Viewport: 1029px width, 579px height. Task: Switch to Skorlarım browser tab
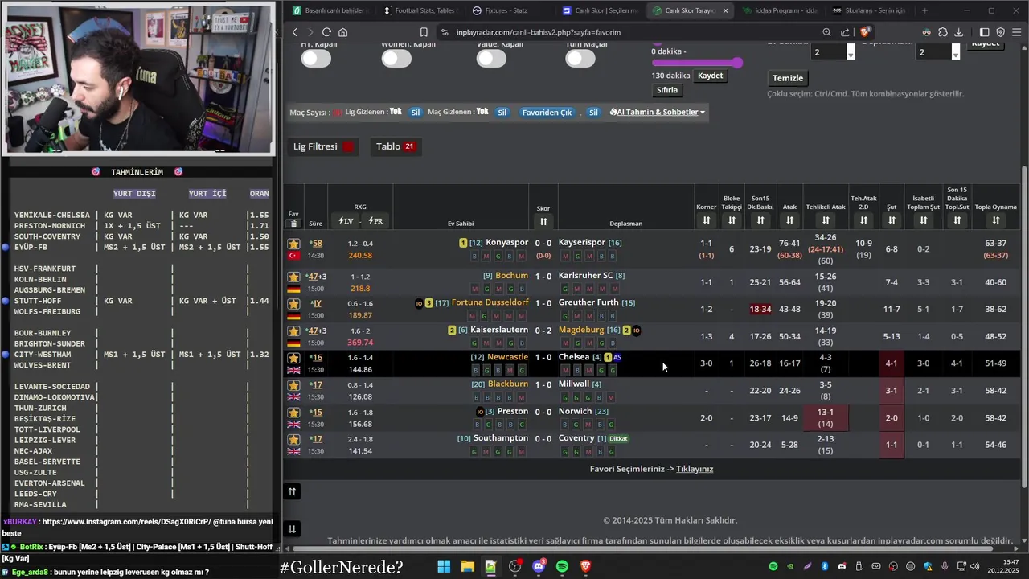[x=868, y=10]
